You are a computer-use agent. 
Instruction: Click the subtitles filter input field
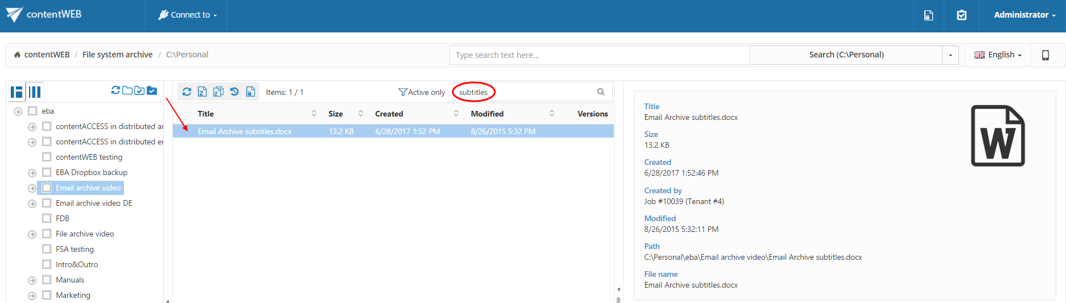[532, 92]
